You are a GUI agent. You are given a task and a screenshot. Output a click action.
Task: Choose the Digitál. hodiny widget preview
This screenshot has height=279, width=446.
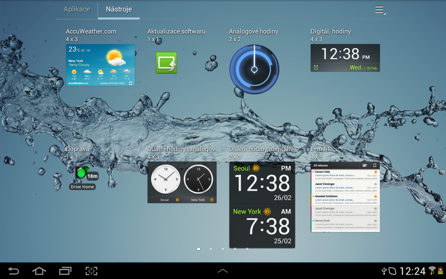[345, 58]
